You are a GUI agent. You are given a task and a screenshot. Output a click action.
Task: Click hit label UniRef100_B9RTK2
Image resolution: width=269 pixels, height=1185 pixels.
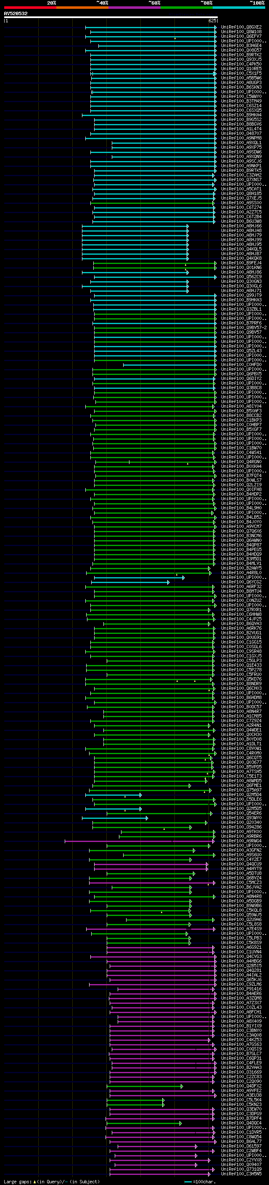241,55
